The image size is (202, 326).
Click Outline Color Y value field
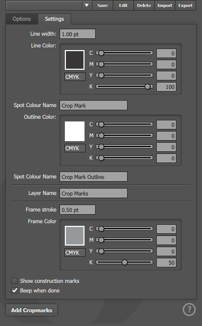coord(166,147)
